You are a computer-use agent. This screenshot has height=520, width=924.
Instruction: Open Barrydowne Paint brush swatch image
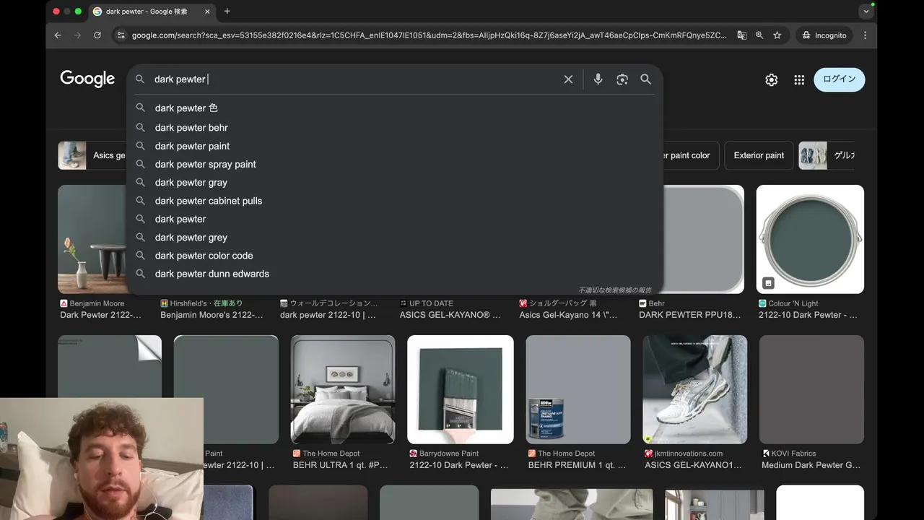(461, 389)
